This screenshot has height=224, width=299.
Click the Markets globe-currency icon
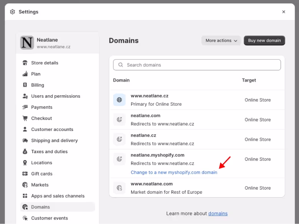point(25,185)
